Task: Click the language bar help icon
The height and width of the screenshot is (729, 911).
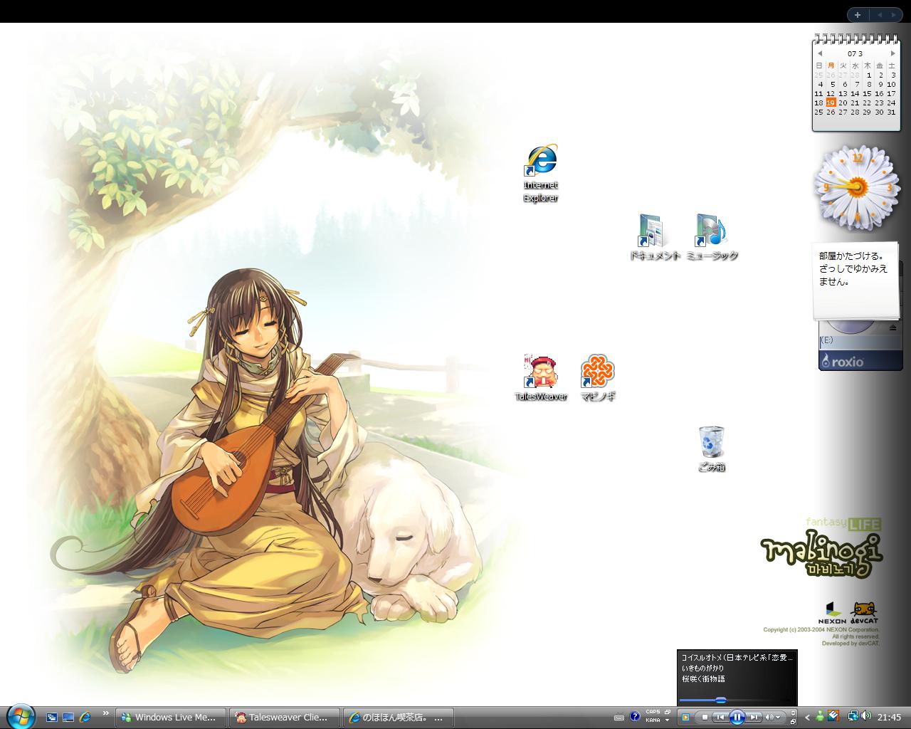Action: coord(635,716)
